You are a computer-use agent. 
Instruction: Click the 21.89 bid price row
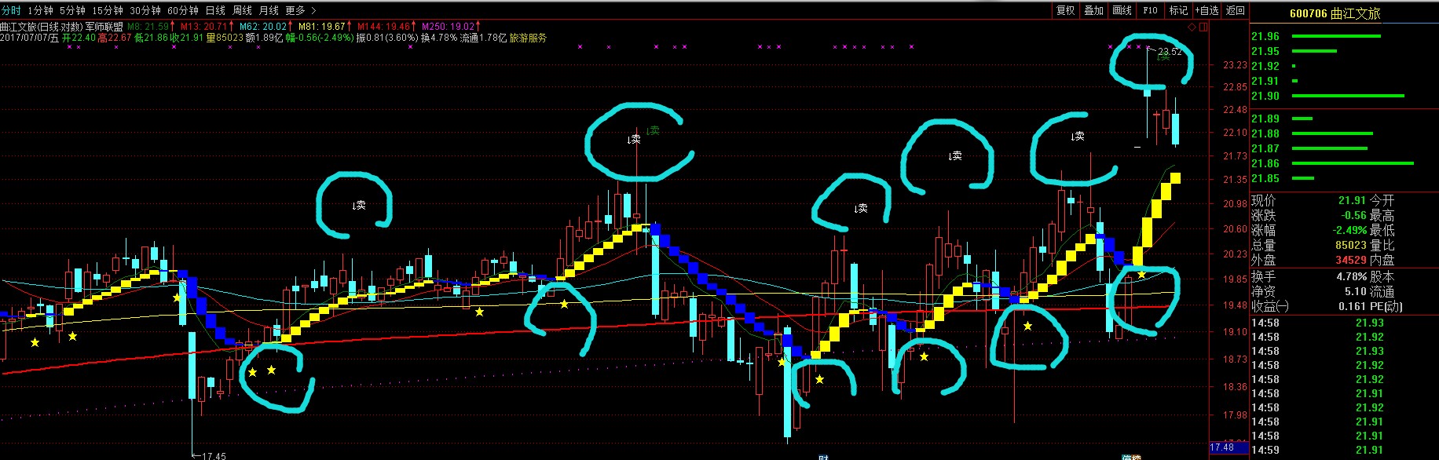tap(1344, 119)
